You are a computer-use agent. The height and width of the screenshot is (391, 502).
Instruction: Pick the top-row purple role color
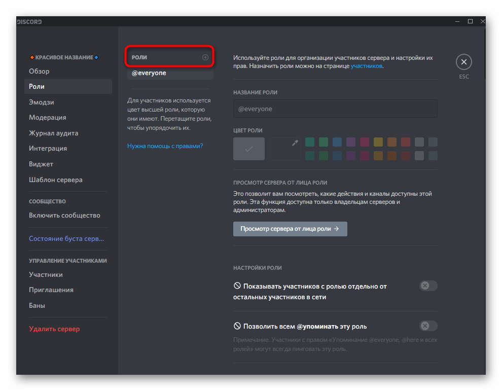tap(351, 142)
